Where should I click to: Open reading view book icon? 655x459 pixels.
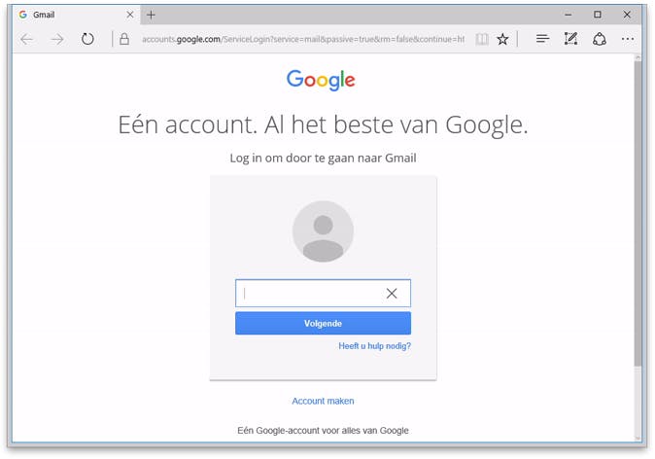click(x=482, y=39)
